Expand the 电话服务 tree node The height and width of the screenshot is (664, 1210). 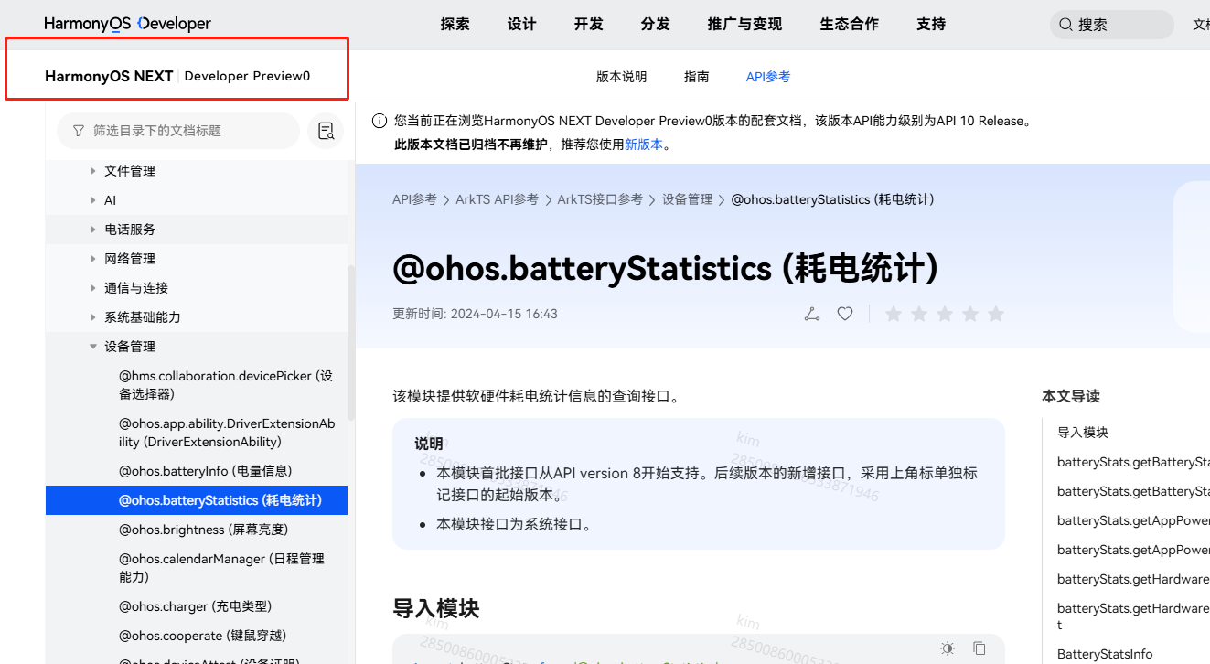click(93, 230)
